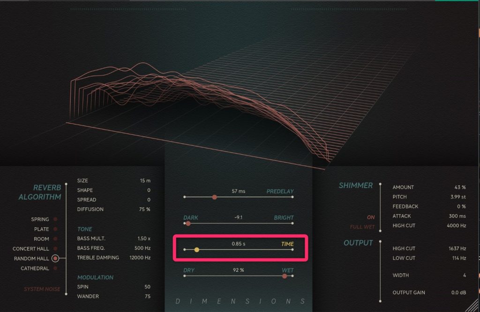This screenshot has width=480, height=312.
Task: Select the Cathedral reverb algorithm
Action: pos(55,268)
